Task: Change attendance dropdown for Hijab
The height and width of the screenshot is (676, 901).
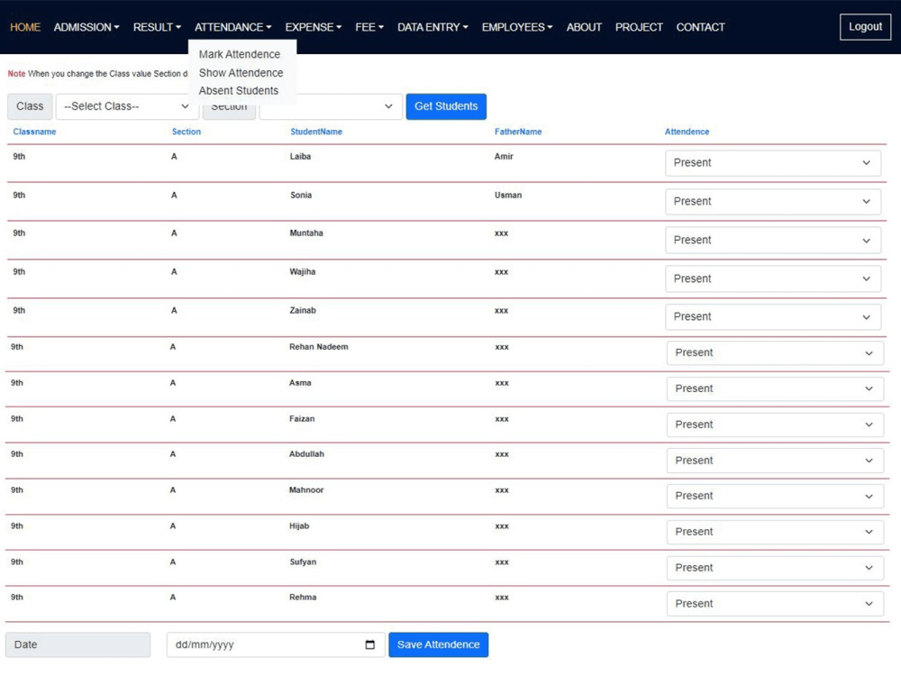Action: (x=775, y=532)
